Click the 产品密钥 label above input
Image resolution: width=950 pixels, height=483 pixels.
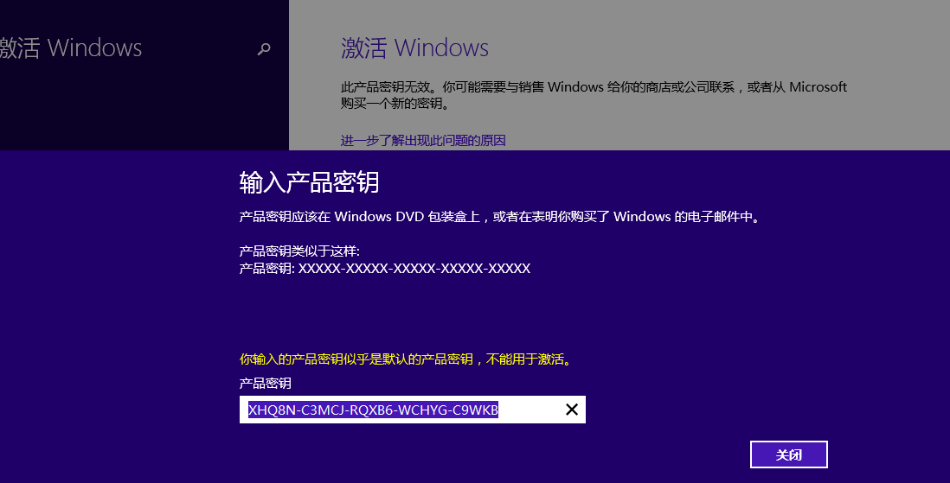pyautogui.click(x=266, y=383)
